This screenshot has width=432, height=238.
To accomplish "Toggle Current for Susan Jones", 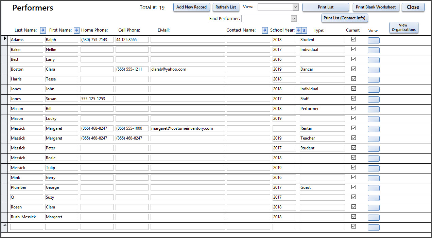I will coord(353,98).
